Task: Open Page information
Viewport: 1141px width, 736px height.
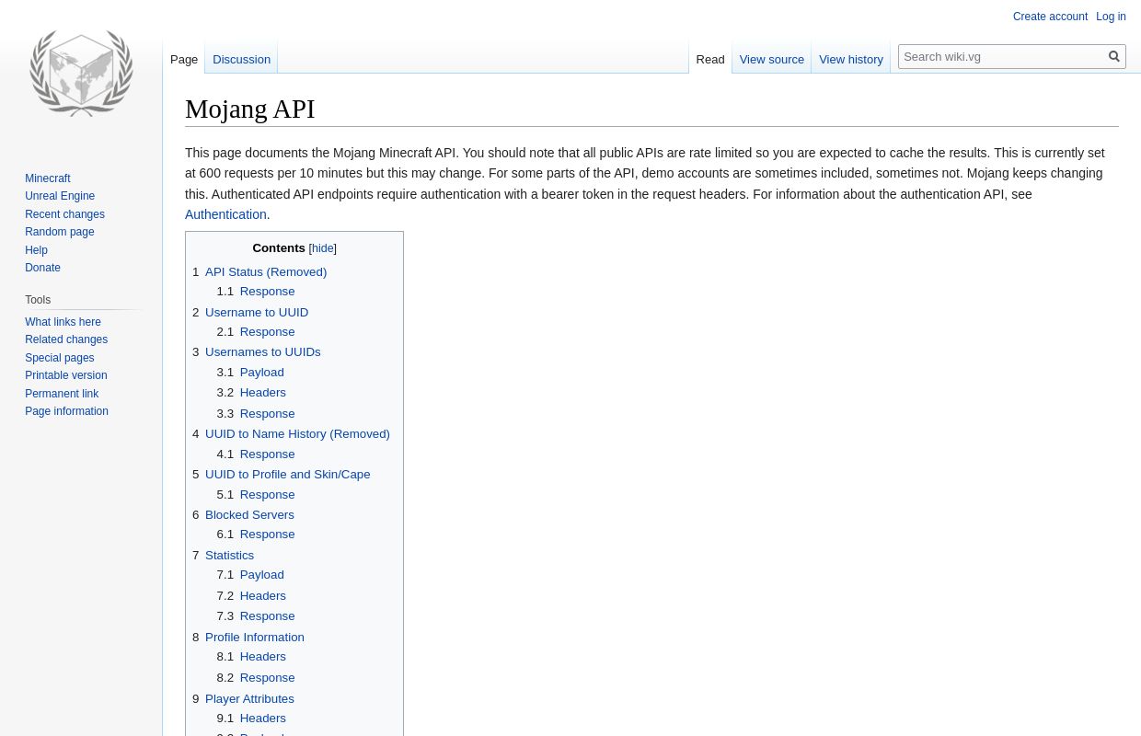Action: point(66,411)
